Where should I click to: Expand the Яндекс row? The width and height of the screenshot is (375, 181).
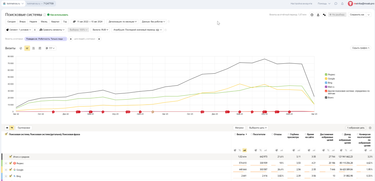pyautogui.click(x=6, y=163)
